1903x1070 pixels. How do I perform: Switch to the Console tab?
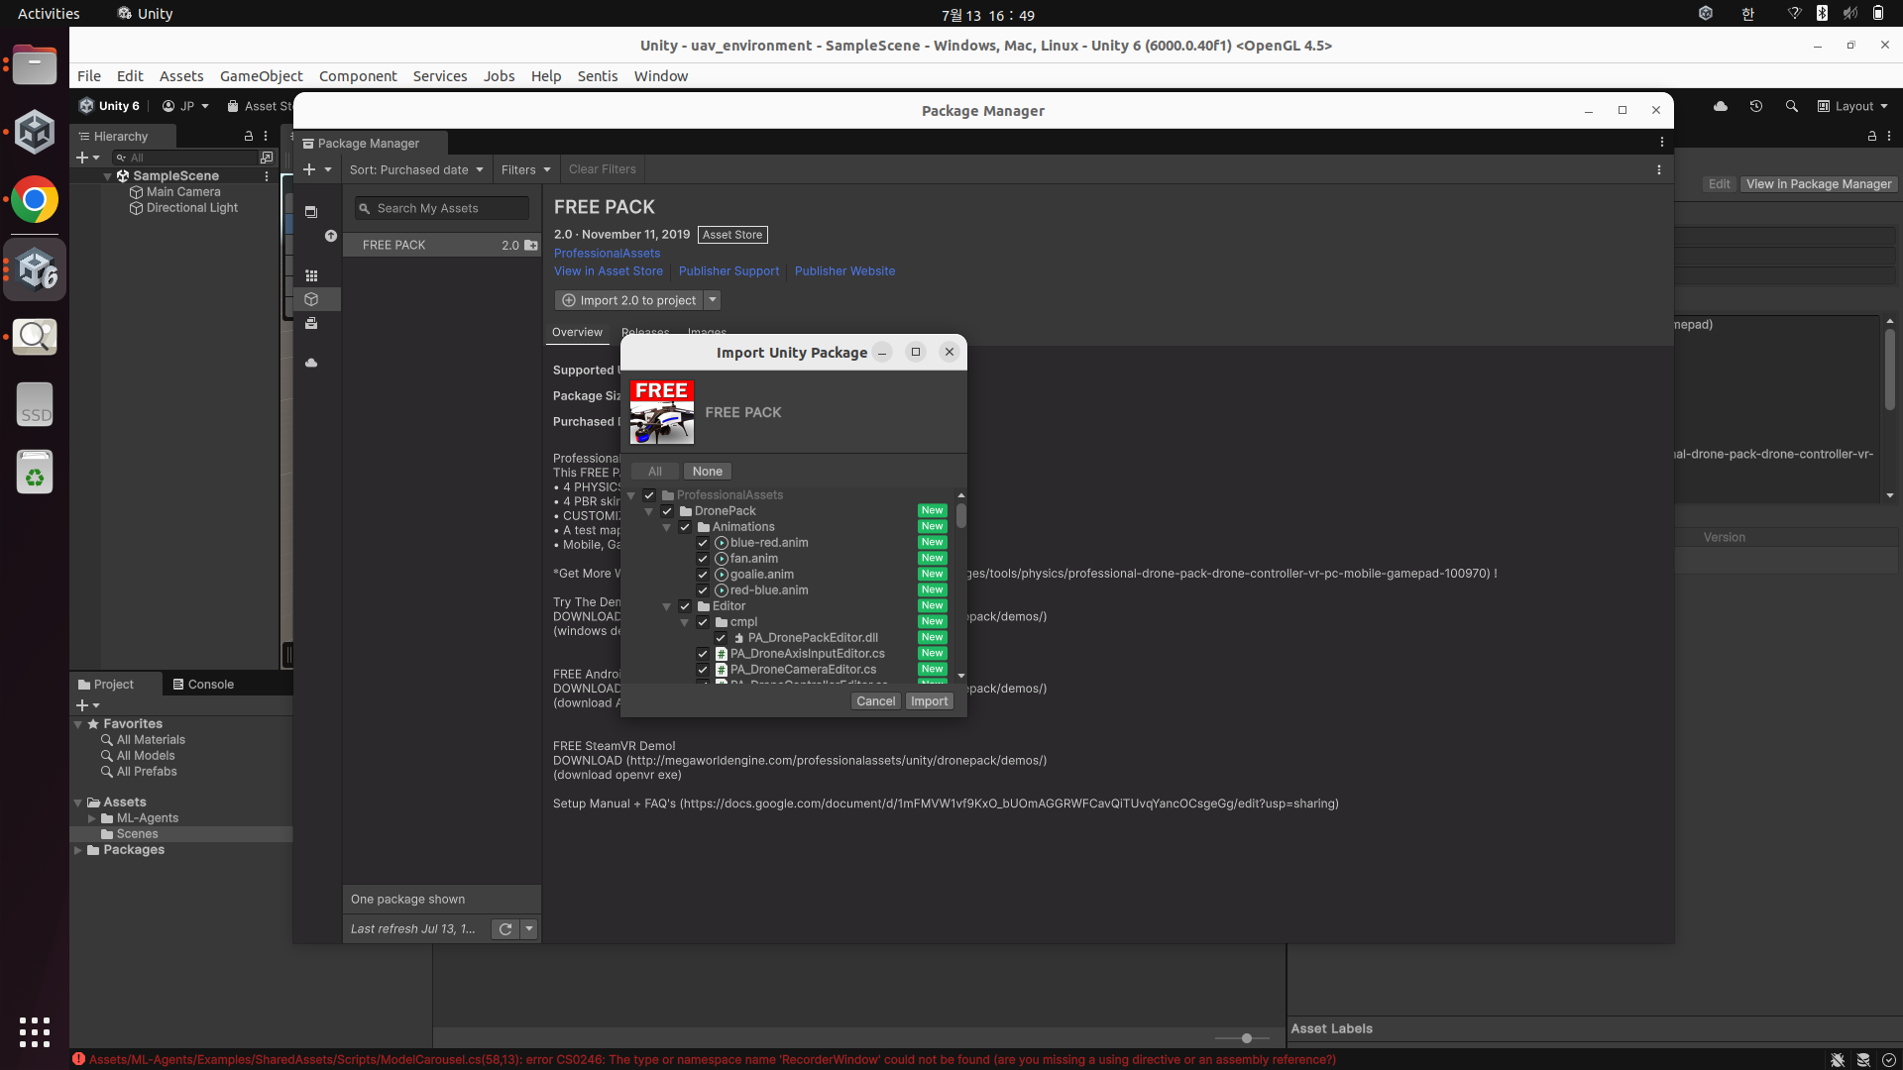(203, 685)
